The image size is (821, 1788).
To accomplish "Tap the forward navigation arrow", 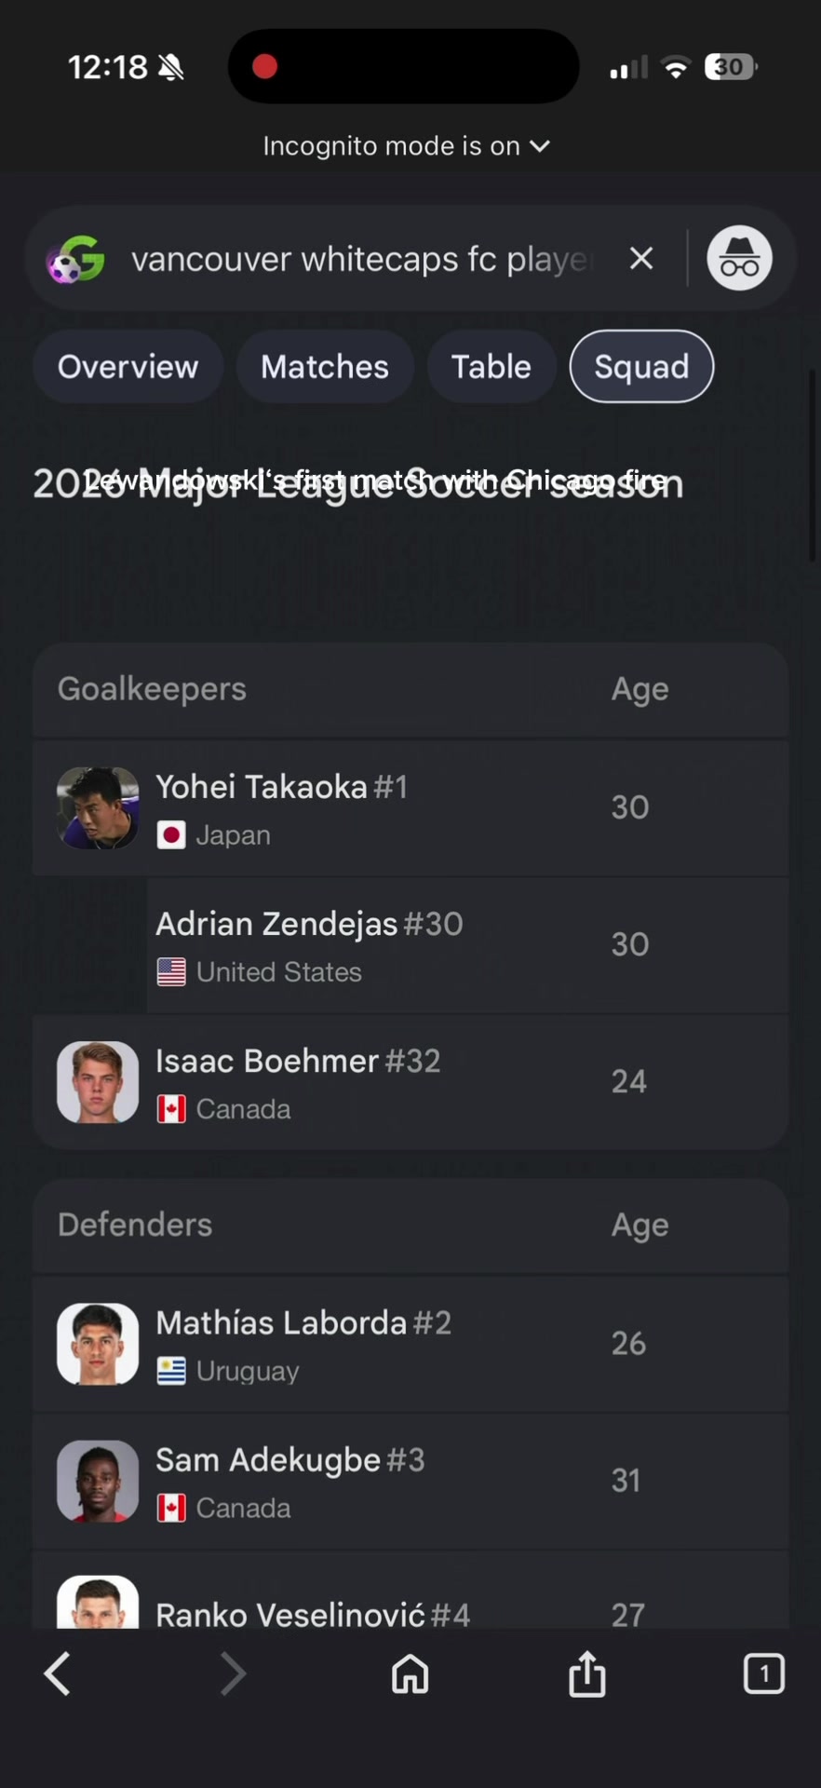I will 233,1673.
